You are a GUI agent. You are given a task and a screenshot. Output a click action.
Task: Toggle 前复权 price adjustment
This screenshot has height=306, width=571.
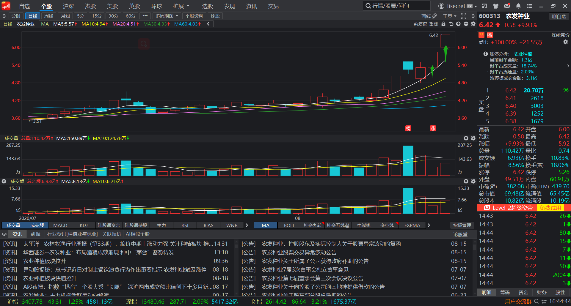tap(420, 24)
